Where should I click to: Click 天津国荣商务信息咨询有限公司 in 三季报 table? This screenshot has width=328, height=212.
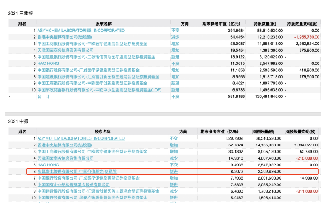pyautogui.click(x=65, y=51)
